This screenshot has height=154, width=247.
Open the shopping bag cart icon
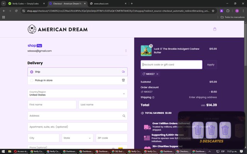[215, 29]
